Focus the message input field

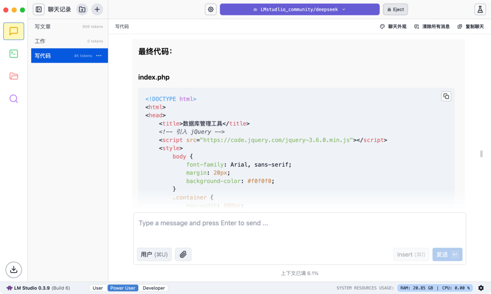[x=300, y=228]
